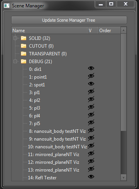Select '8: nanosuit_body testNT Viz' row
The width and height of the screenshot is (139, 189).
pyautogui.click(x=66, y=131)
